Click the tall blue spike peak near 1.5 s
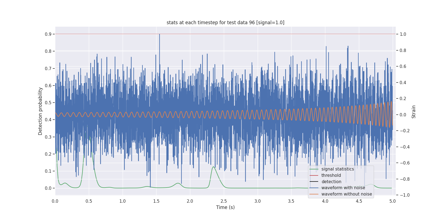 pos(159,35)
